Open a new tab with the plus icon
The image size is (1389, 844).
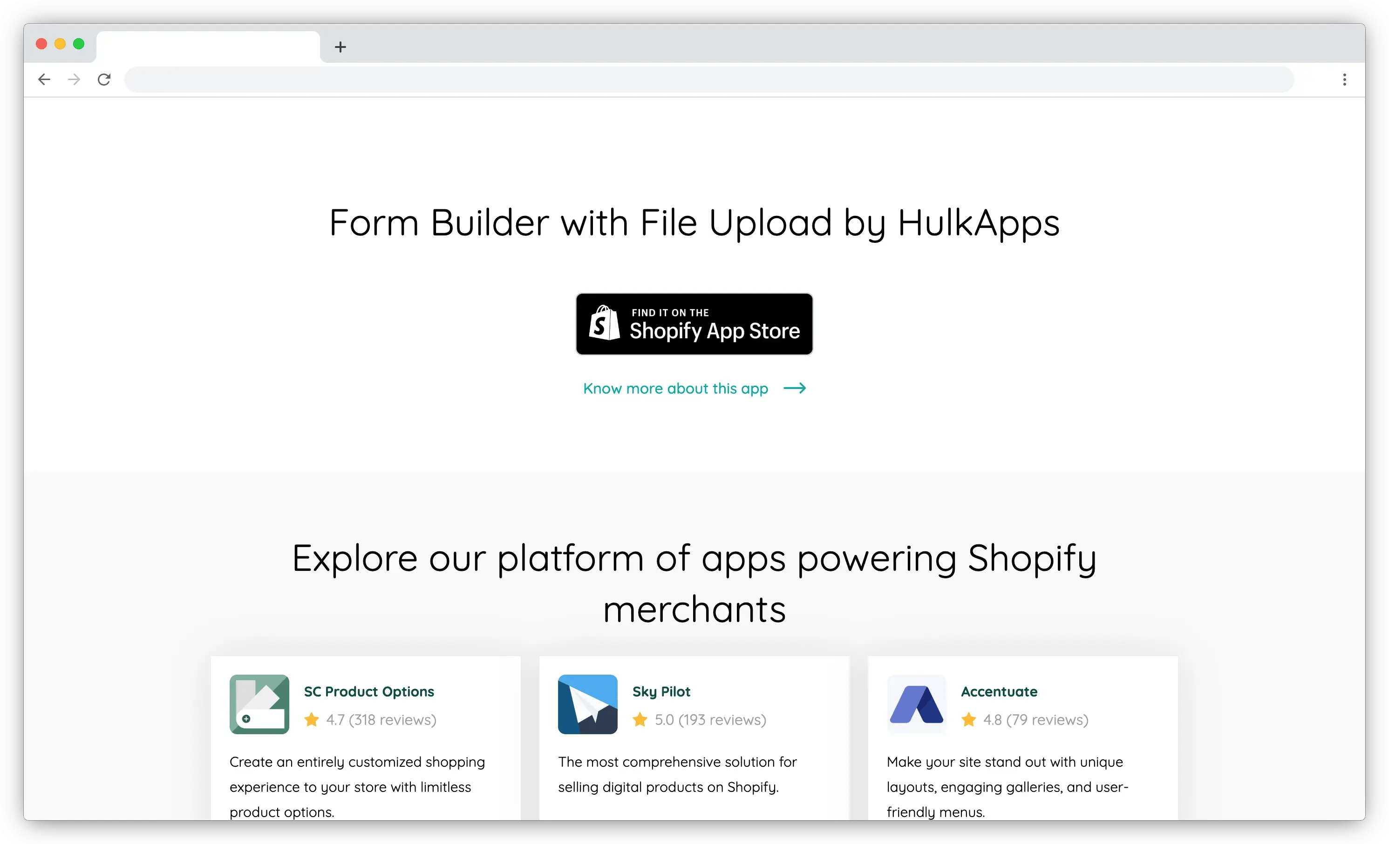tap(340, 47)
